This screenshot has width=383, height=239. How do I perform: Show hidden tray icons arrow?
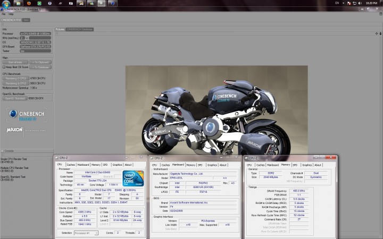tap(343, 3)
